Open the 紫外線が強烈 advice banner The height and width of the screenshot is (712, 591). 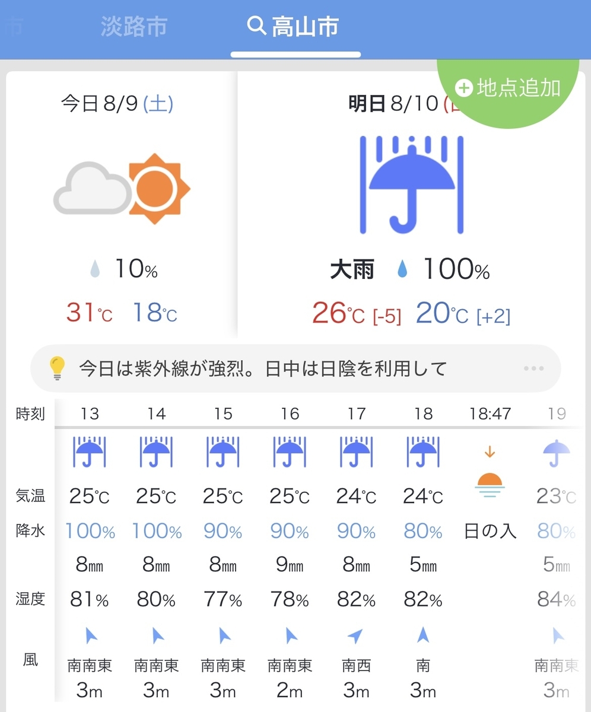click(295, 369)
